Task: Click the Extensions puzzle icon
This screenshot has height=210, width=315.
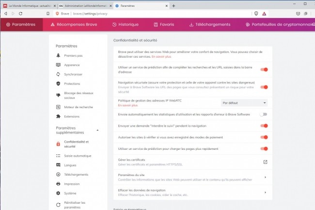Action: [58, 116]
